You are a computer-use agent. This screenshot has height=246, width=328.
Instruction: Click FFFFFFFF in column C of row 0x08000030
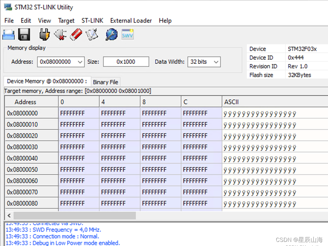point(201,147)
